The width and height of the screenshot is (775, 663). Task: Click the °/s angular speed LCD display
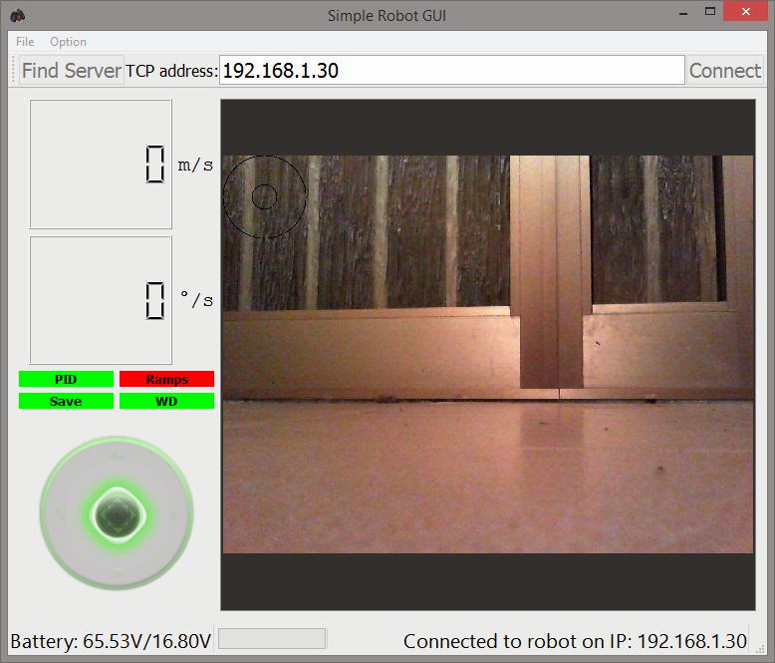[x=101, y=300]
